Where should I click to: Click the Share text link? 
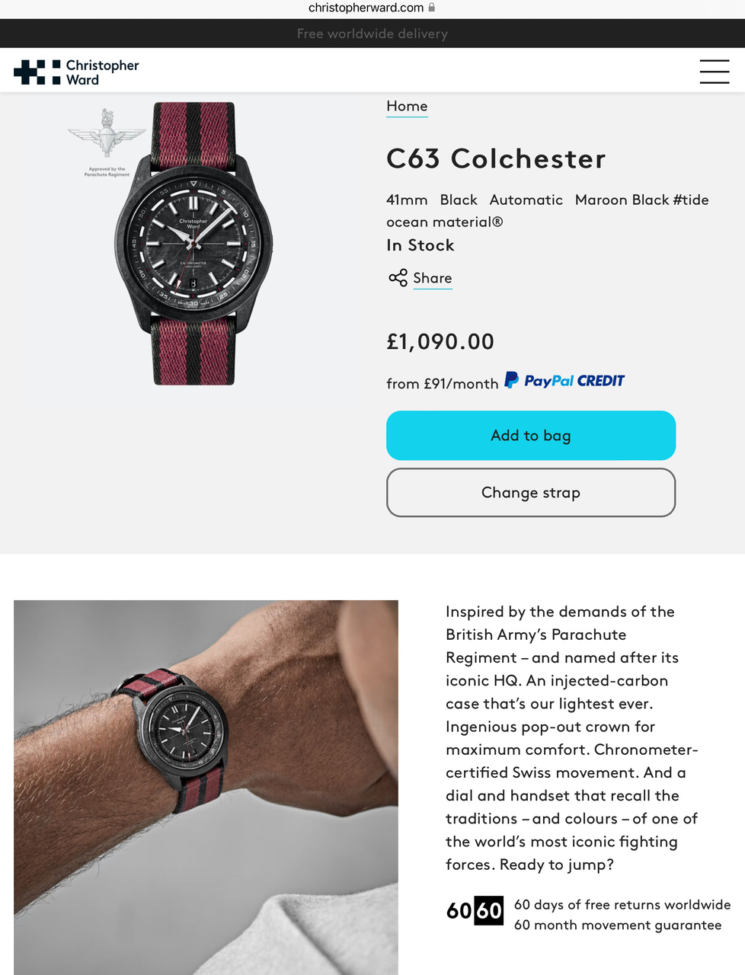(432, 278)
